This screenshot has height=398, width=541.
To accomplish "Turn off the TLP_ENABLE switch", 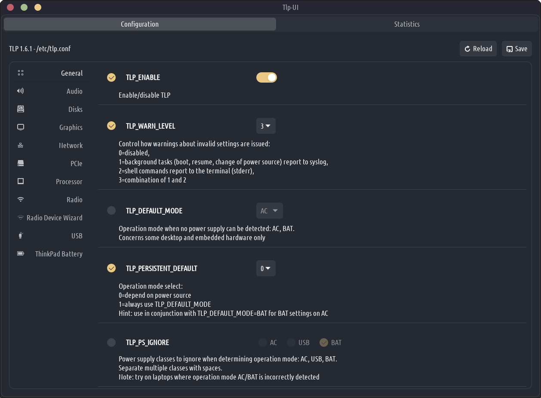I will [x=266, y=77].
